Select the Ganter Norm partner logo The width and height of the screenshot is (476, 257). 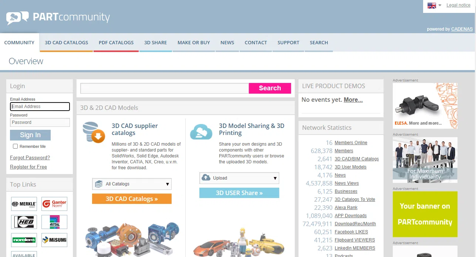point(54,204)
